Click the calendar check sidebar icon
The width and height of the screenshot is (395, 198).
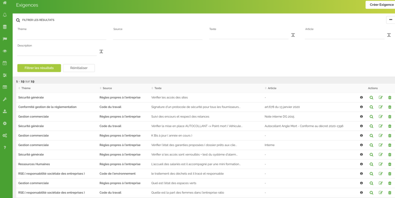click(x=5, y=63)
